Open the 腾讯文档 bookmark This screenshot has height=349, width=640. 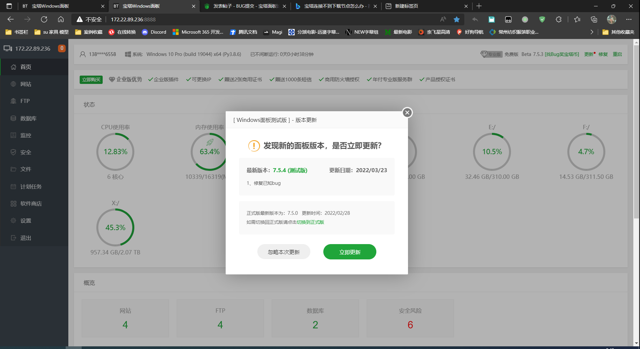point(244,32)
